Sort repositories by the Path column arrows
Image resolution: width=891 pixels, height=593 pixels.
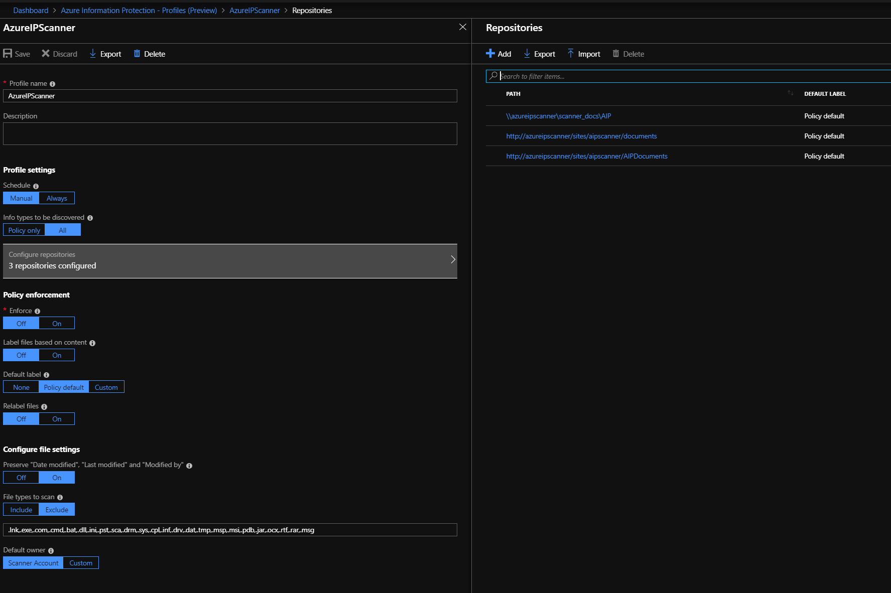[x=791, y=93]
